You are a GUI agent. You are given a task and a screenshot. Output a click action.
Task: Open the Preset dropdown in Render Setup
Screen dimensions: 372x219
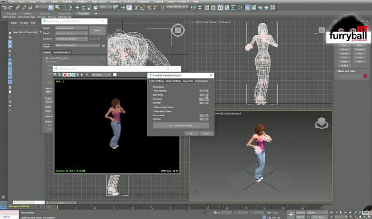tap(71, 33)
